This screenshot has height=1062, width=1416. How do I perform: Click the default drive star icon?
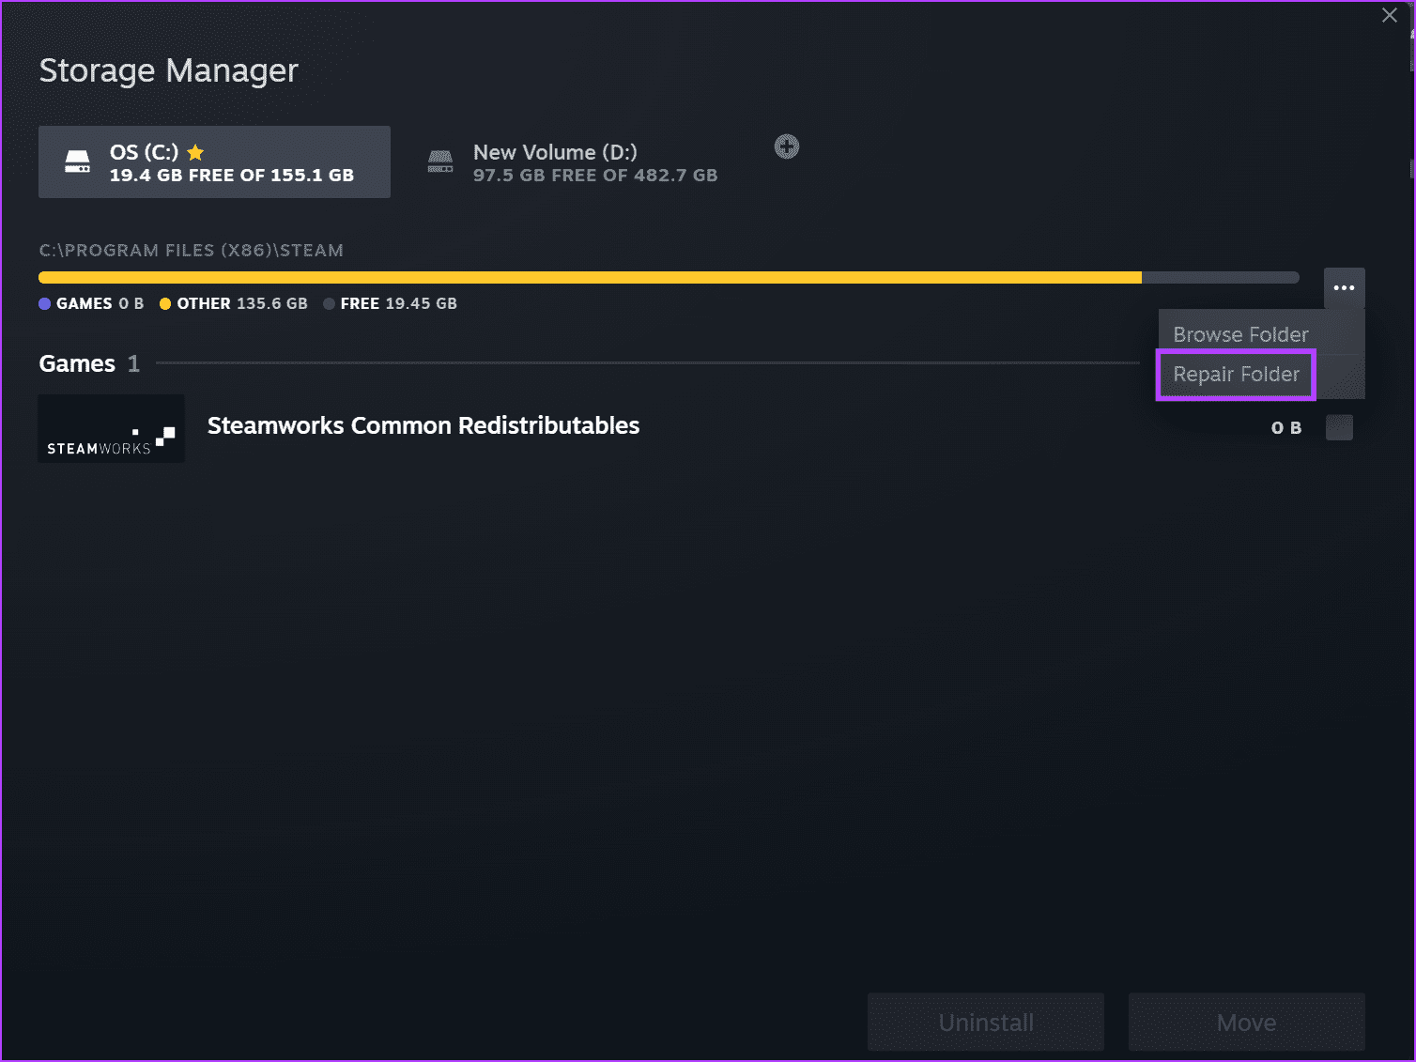[x=195, y=152]
